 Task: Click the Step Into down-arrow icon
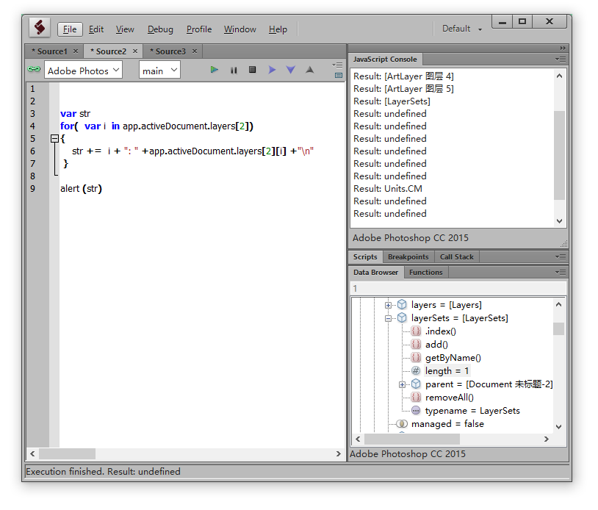pos(291,70)
